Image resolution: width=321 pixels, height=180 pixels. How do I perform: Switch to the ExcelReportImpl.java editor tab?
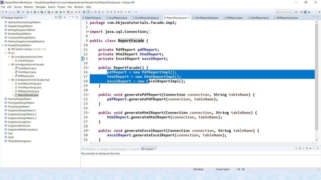(x=146, y=18)
